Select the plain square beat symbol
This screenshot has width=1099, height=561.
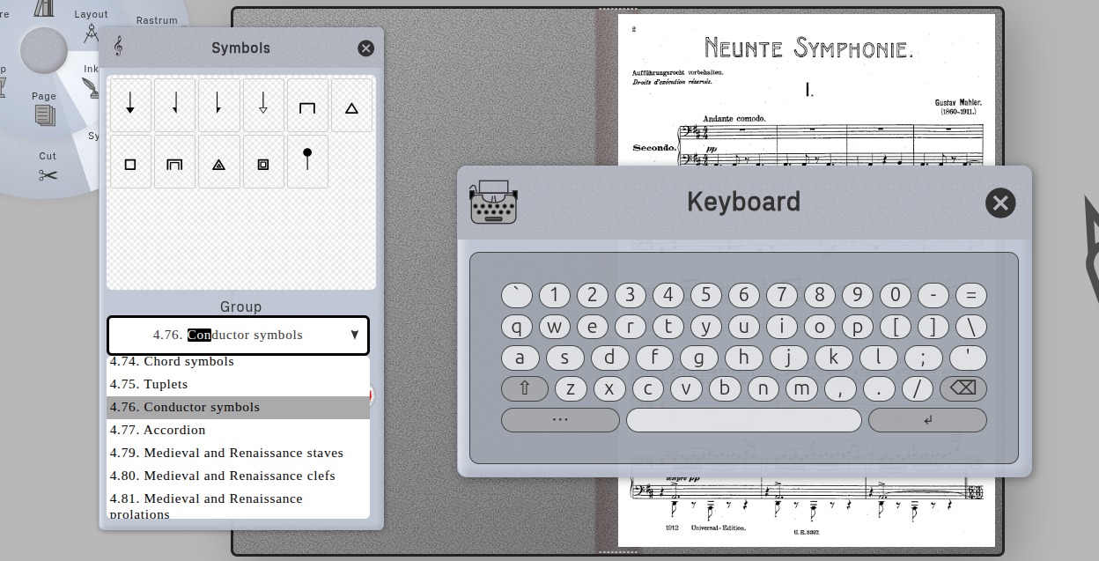tap(130, 161)
